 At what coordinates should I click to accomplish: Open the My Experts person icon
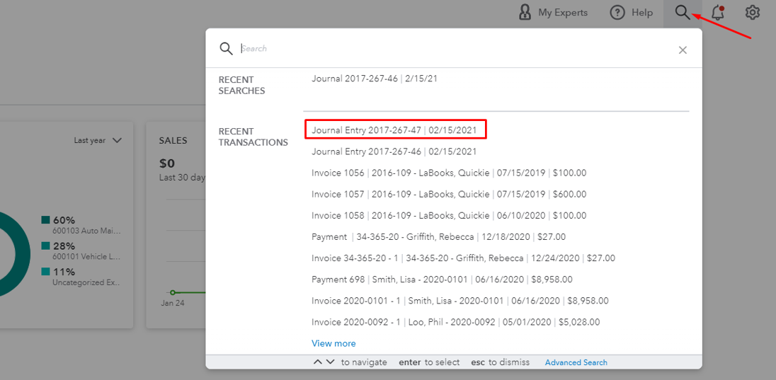(525, 12)
